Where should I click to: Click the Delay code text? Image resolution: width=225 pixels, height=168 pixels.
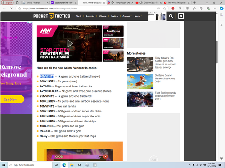point(44,136)
